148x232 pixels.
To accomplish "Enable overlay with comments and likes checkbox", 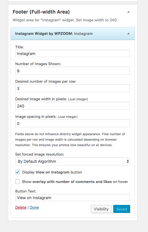I will click(18, 182).
